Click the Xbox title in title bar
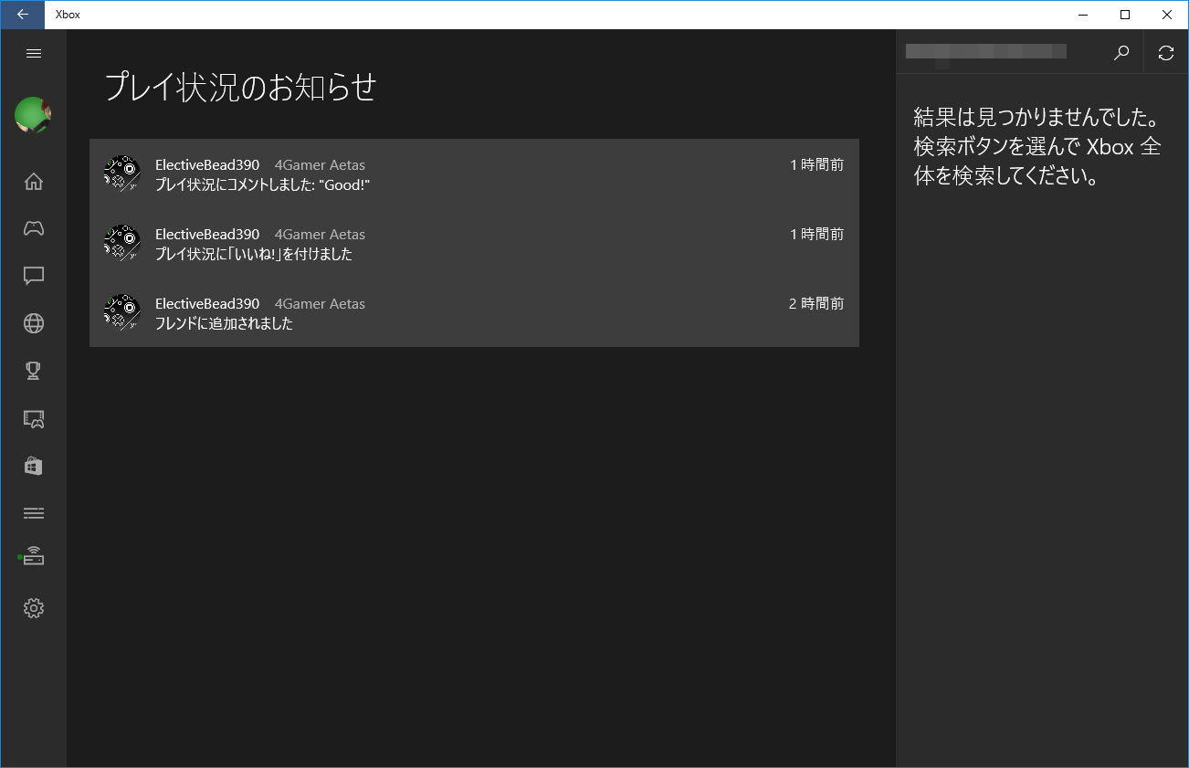The width and height of the screenshot is (1189, 768). click(68, 15)
